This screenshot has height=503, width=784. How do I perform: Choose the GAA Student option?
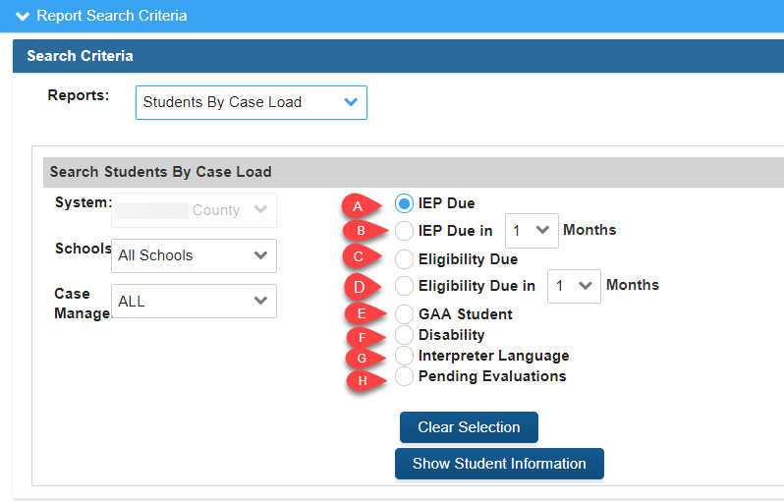[404, 314]
